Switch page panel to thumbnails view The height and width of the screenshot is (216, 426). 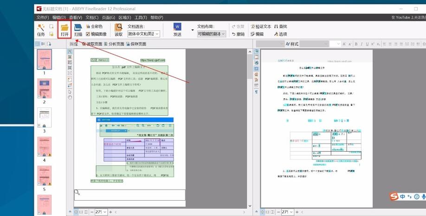pos(38,44)
